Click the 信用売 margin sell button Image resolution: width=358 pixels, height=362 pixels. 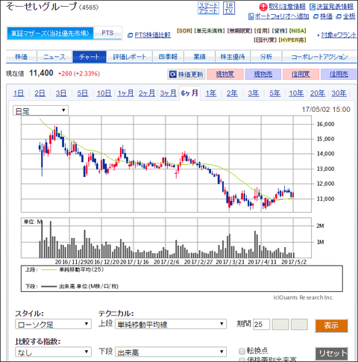tap(339, 74)
